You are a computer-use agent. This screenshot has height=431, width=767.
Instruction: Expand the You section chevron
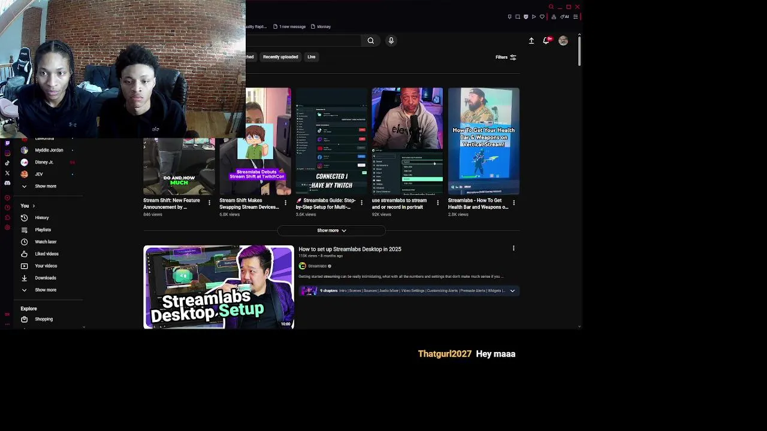point(34,206)
